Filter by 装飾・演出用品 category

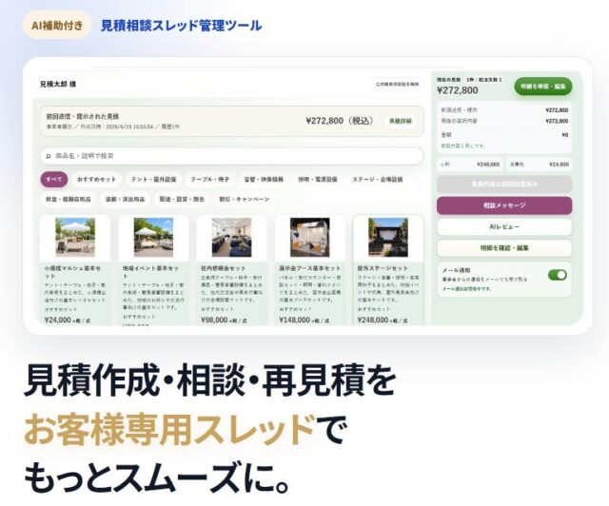click(125, 199)
